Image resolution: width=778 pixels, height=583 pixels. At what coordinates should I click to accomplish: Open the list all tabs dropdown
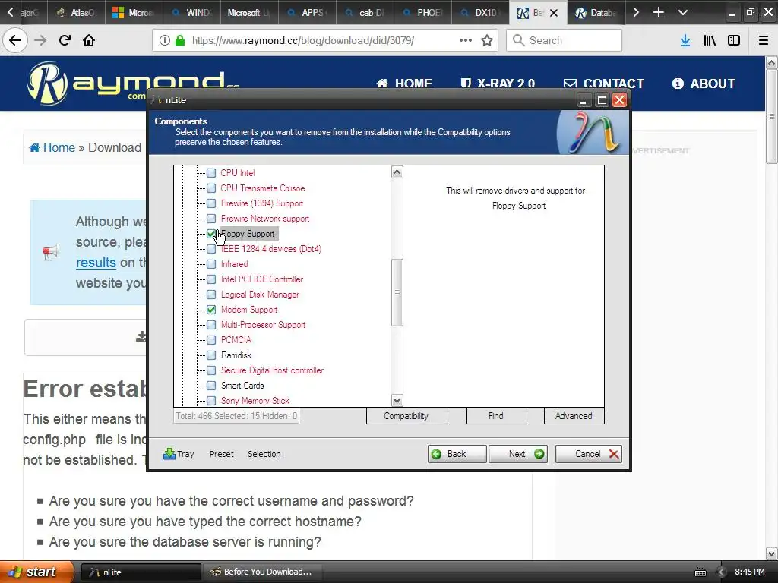point(683,12)
